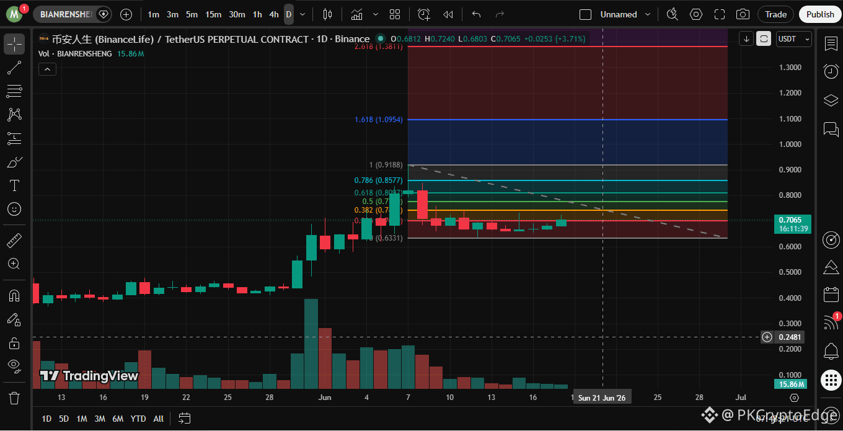Open the user profile avatar menu
The width and height of the screenshot is (843, 431).
click(15, 14)
